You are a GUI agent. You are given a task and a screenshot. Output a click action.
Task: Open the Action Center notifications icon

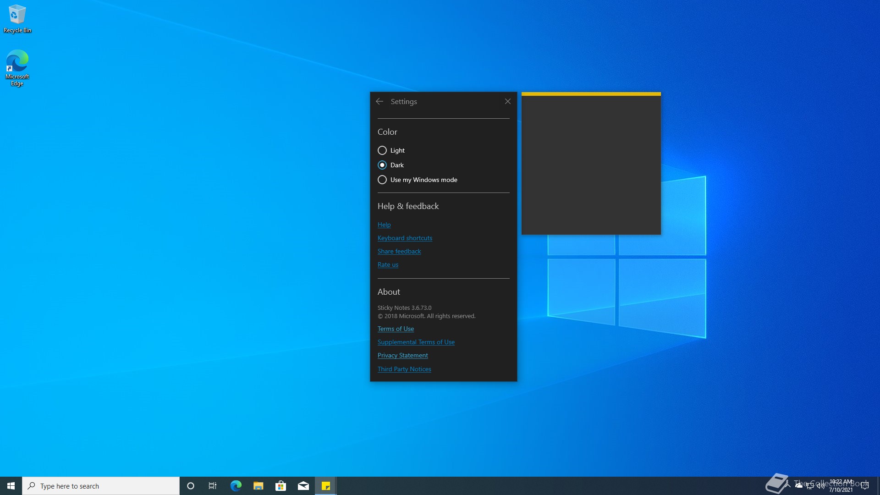pos(865,486)
